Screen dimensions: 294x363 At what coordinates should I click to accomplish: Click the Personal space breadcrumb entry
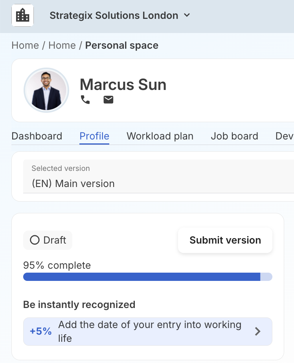[122, 45]
